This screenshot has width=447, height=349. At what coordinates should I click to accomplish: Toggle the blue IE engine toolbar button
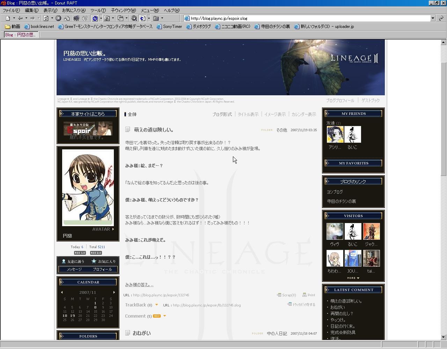[x=95, y=18]
